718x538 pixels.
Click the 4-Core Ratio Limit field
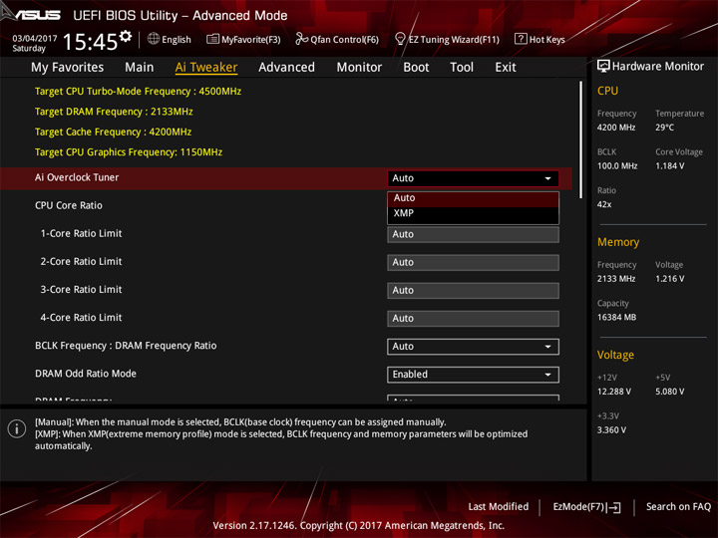coord(473,318)
